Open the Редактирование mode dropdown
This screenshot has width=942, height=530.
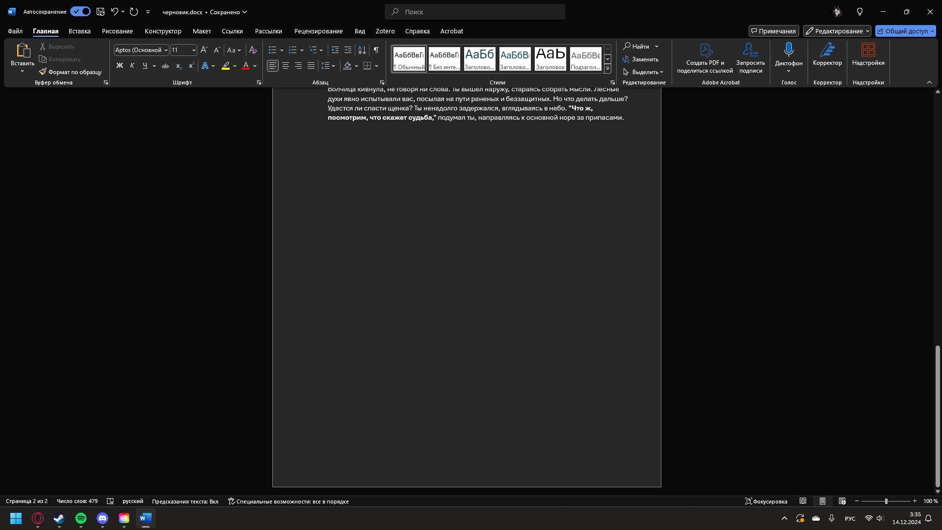837,31
